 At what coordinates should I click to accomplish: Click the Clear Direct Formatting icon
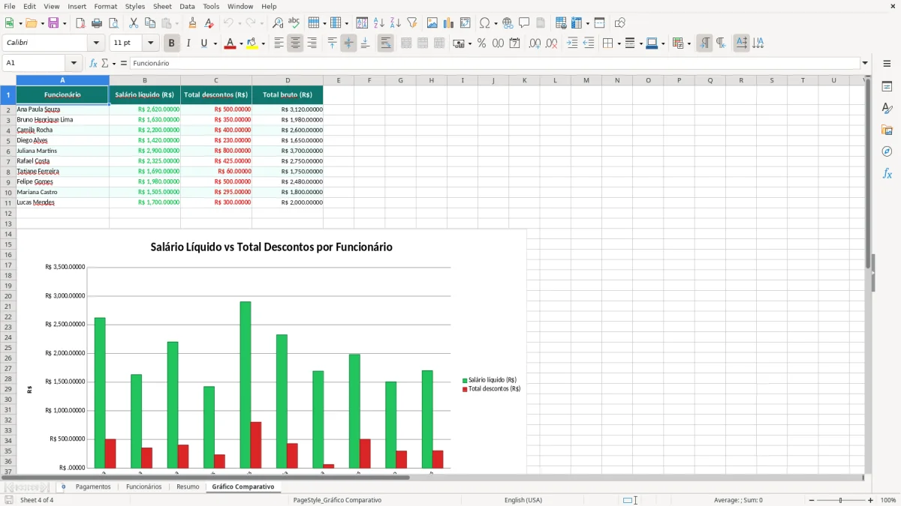click(209, 23)
